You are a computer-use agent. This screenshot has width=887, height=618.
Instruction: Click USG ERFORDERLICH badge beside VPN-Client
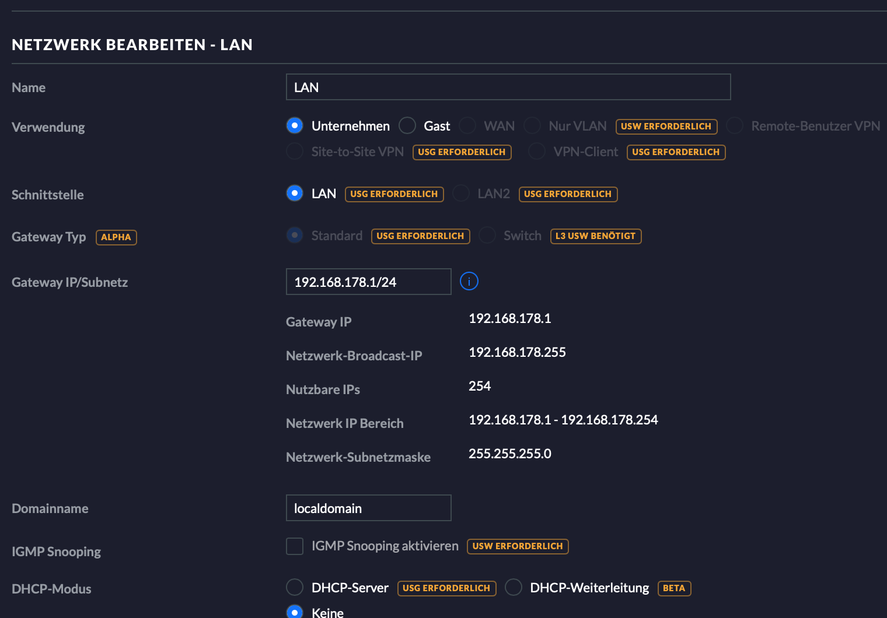click(x=676, y=152)
